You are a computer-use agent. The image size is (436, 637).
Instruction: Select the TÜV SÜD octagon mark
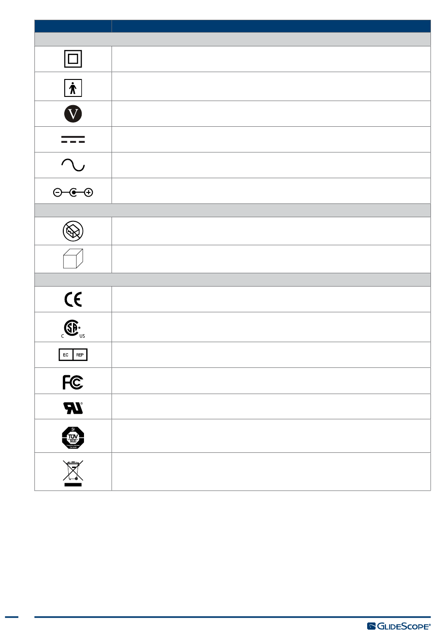[x=73, y=437]
